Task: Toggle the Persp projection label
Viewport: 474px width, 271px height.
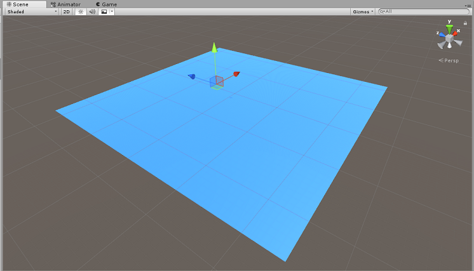Action: pos(450,60)
